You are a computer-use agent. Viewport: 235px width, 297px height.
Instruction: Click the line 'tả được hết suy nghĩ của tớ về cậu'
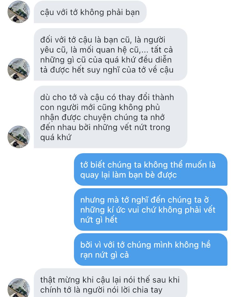pyautogui.click(x=107, y=70)
